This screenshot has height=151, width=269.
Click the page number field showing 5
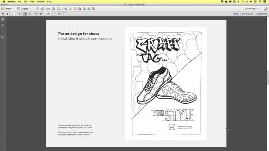13,14
